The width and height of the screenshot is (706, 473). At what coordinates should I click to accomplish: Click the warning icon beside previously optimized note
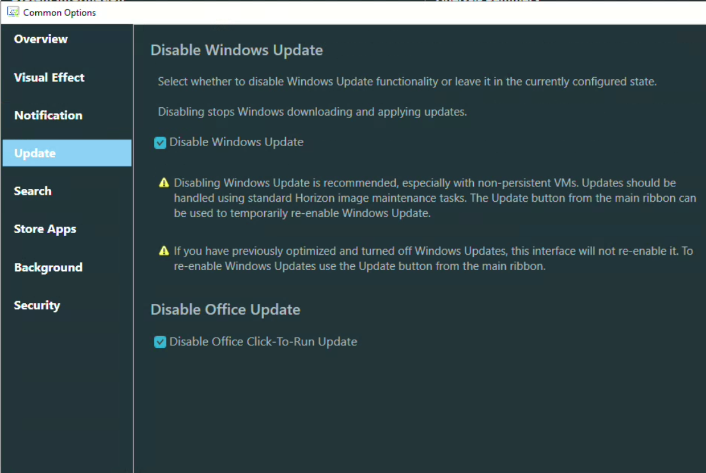point(164,251)
